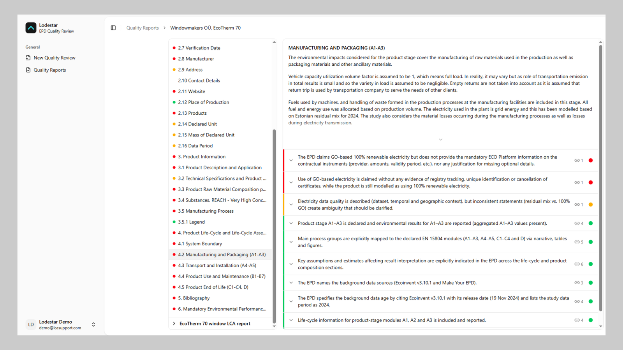Open the Windowmakers OÜ, EcoTherm 70 breadcrumb

(x=205, y=28)
